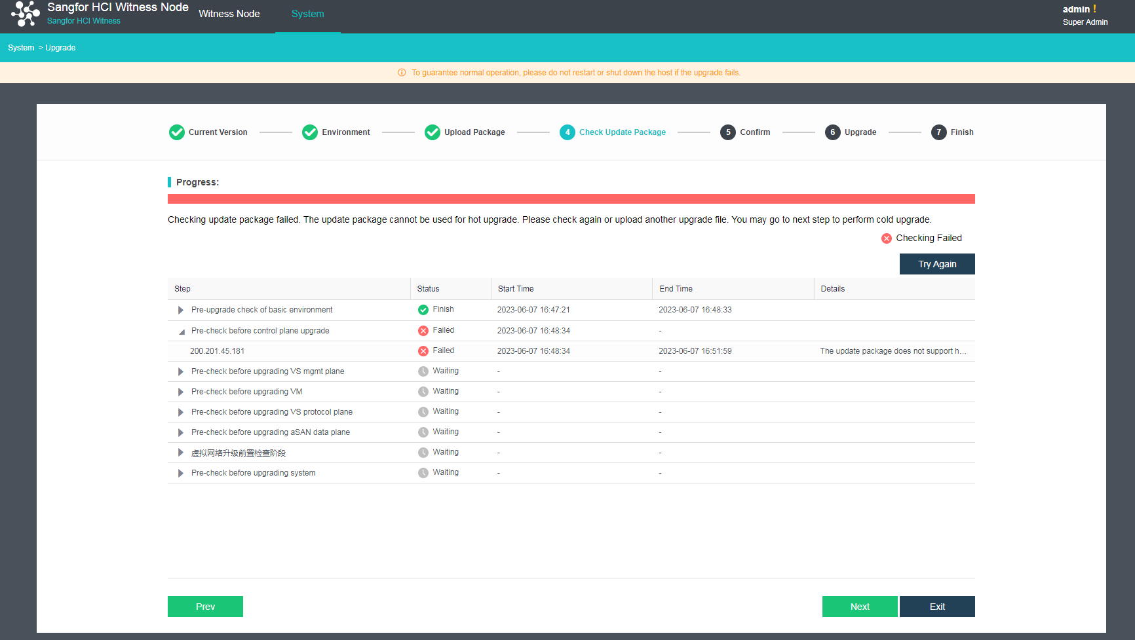Expand Pre-check before upgrading aSAN data plane
The image size is (1135, 640).
point(181,432)
